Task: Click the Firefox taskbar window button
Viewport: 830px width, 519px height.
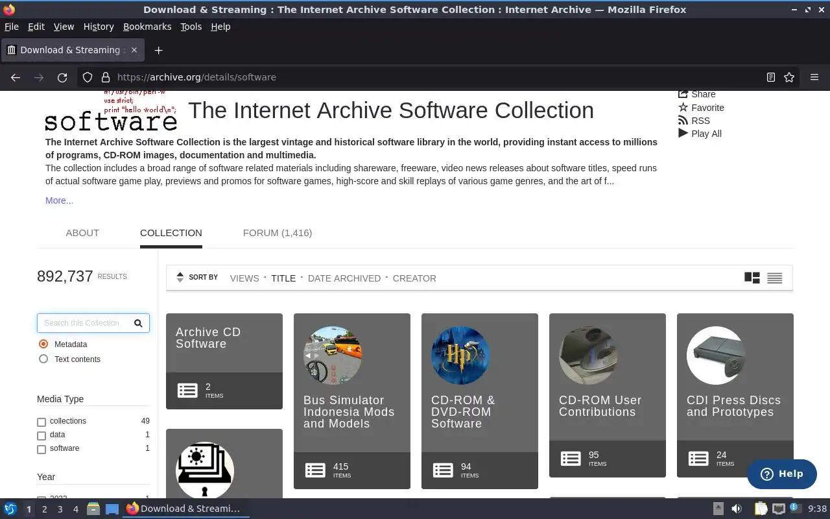Action: click(186, 509)
